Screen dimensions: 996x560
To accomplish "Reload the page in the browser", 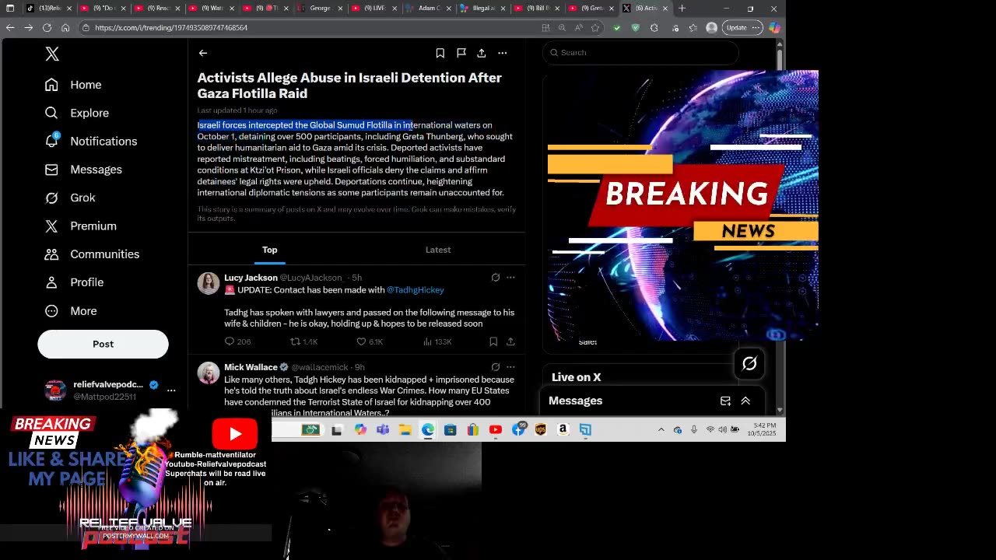I will click(x=47, y=27).
